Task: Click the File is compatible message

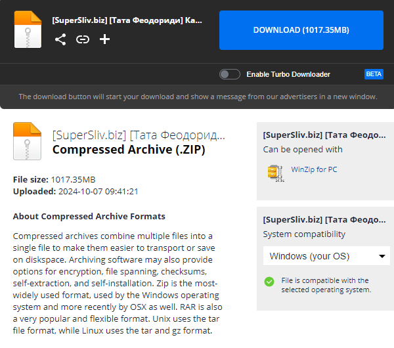Action: click(326, 285)
